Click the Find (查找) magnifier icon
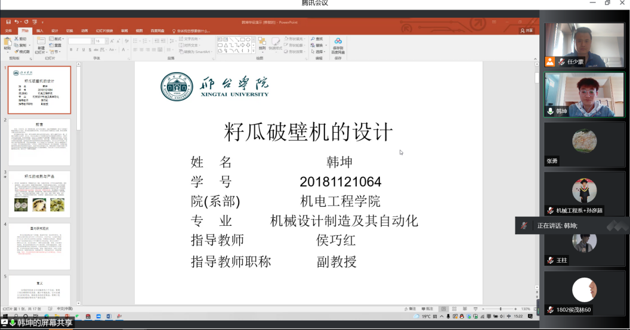Viewport: 630px width, 330px height. pyautogui.click(x=313, y=39)
